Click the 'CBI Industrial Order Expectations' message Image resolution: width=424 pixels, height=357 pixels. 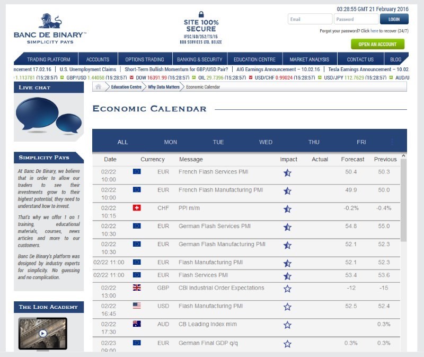(221, 288)
